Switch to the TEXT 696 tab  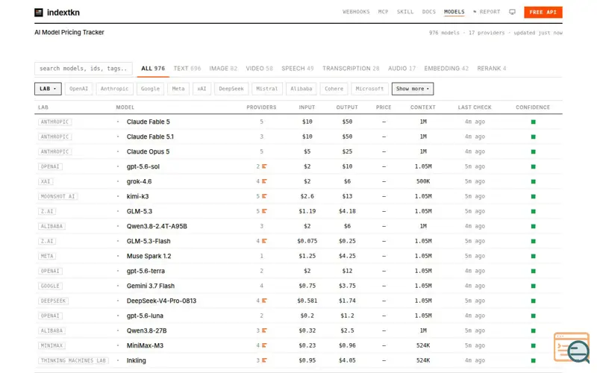pos(187,69)
